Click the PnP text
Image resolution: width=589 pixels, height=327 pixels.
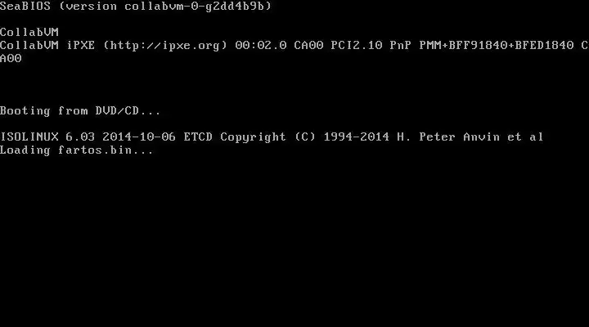point(400,46)
